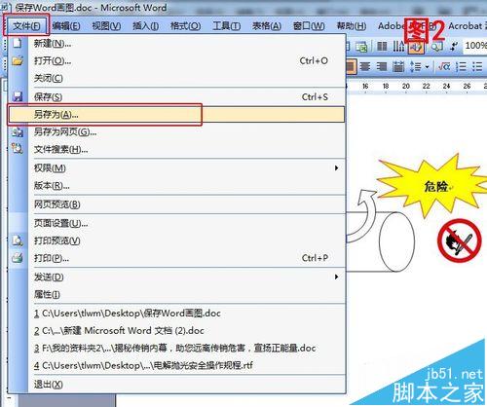
Task: Choose 打印(P)... menu entry
Action: click(x=176, y=258)
